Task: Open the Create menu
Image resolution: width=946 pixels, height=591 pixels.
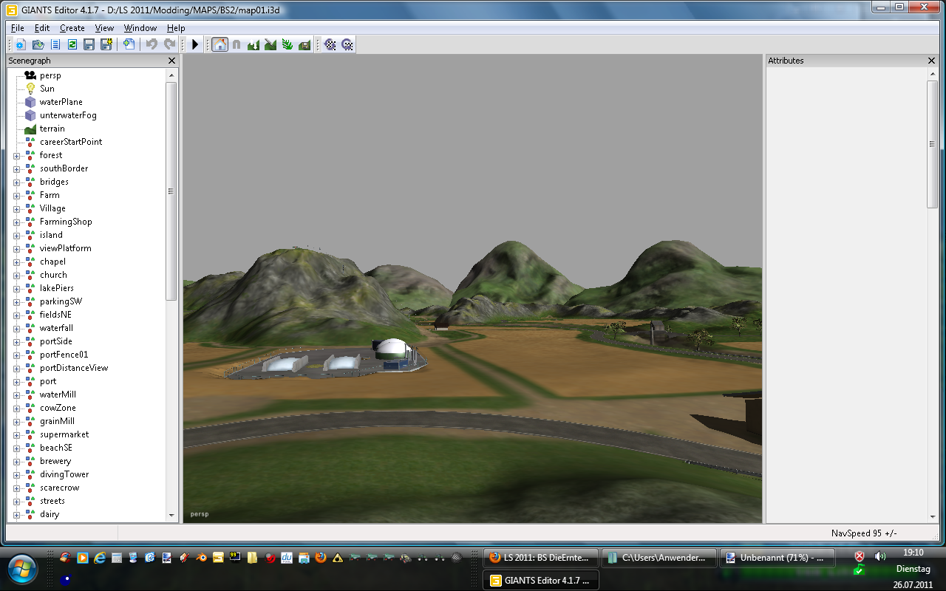Action: [x=72, y=28]
